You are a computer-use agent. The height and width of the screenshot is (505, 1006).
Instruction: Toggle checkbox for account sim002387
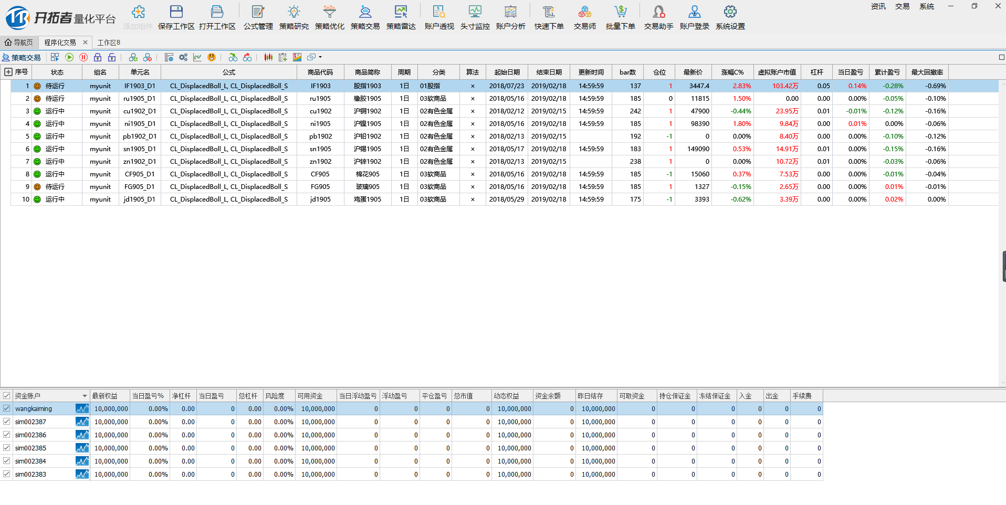7,422
